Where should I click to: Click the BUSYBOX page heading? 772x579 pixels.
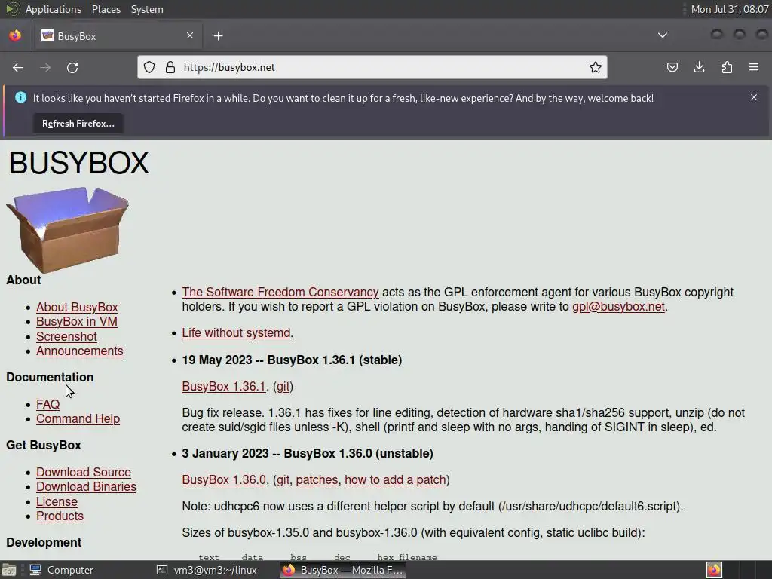pyautogui.click(x=78, y=163)
